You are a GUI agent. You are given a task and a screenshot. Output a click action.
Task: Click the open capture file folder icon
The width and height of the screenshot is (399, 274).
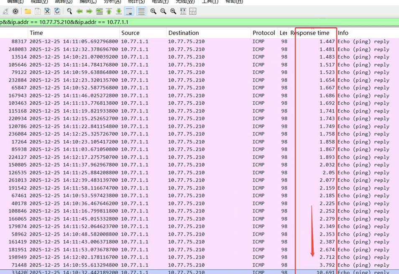click(28, 11)
